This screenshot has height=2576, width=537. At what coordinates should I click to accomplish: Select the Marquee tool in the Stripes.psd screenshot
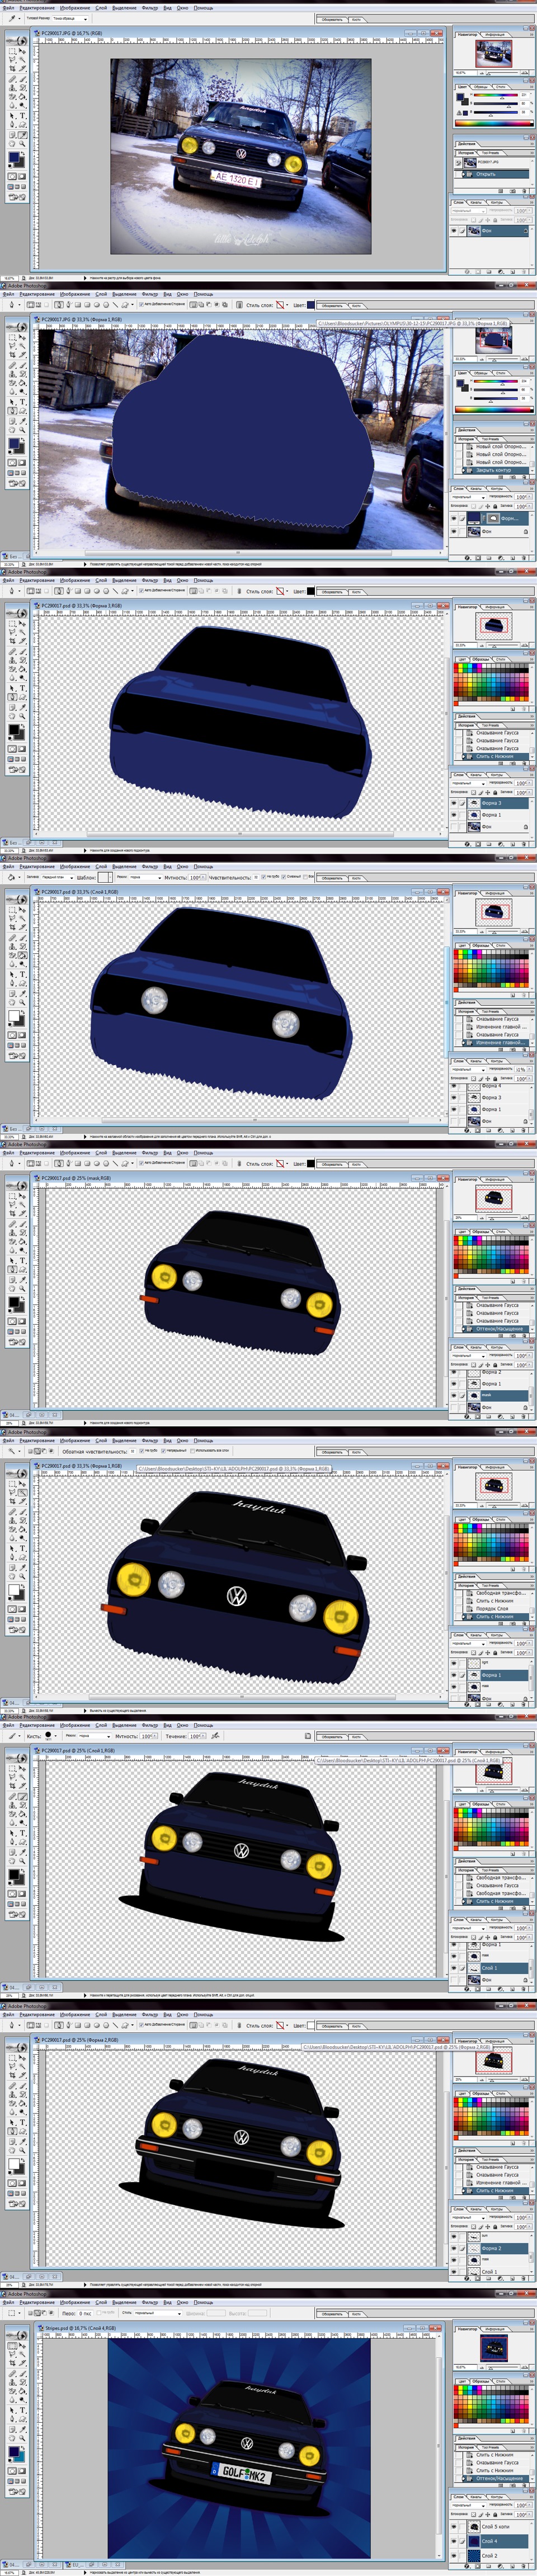click(12, 2346)
